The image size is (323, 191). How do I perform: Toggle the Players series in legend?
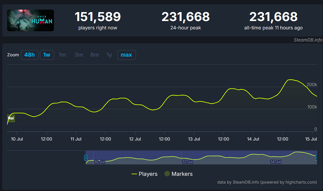(144, 174)
